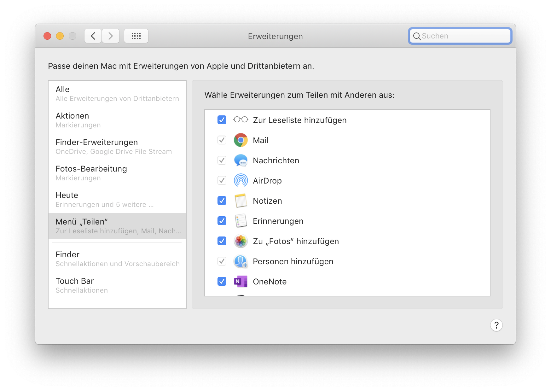Click the Notizen notepad icon

click(241, 201)
